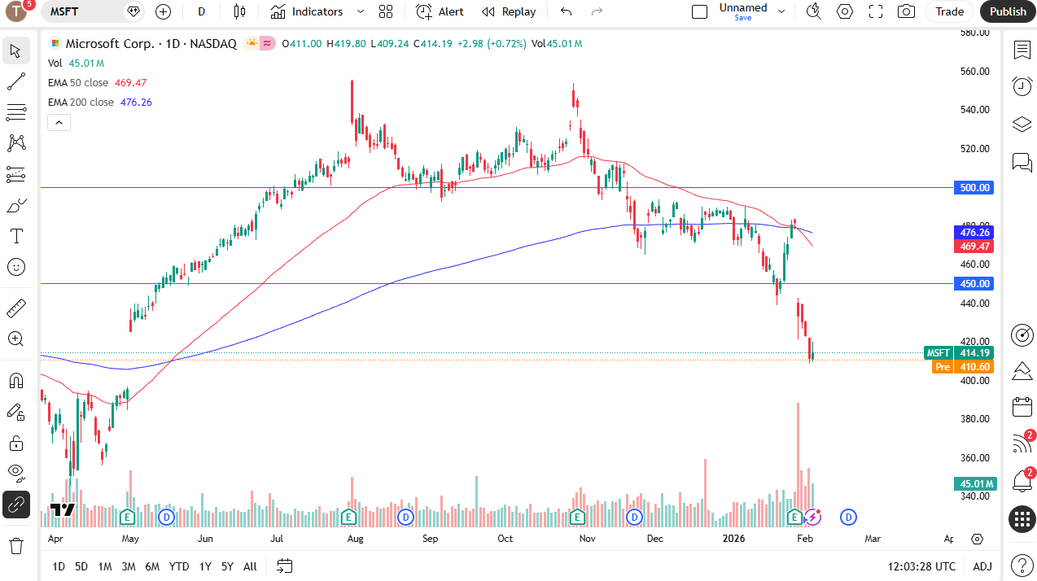
Task: Open the user avatar profile menu
Action: pos(17,11)
